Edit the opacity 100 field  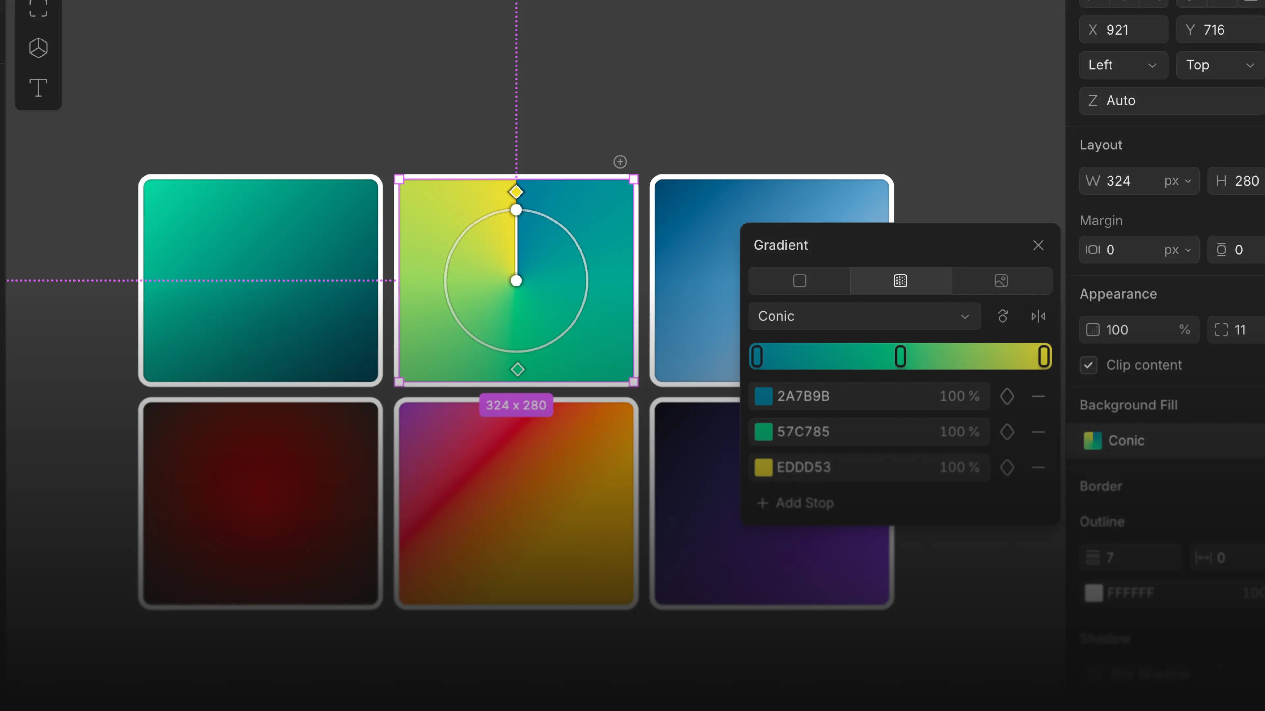tap(1139, 330)
